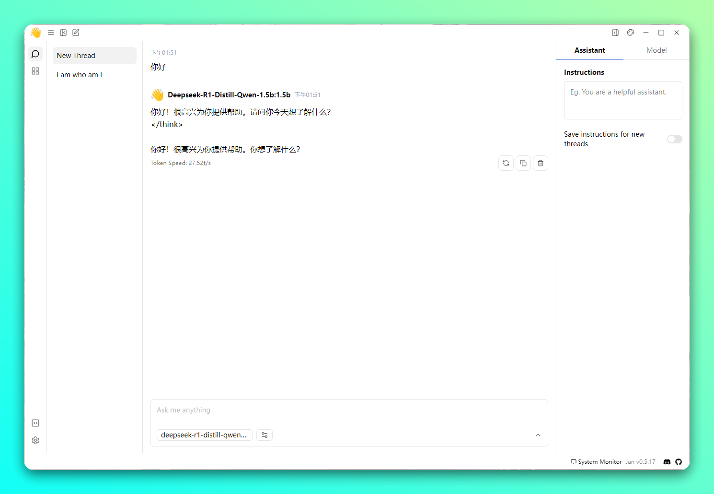Click the Jan waving hand logo
Viewport: 714px width, 494px height.
36,33
